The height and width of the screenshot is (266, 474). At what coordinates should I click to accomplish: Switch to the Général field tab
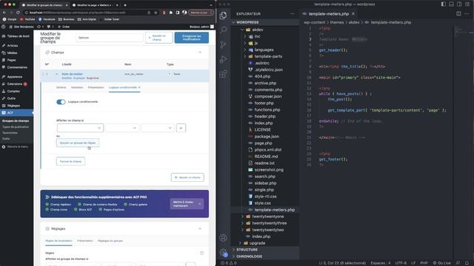click(x=61, y=87)
